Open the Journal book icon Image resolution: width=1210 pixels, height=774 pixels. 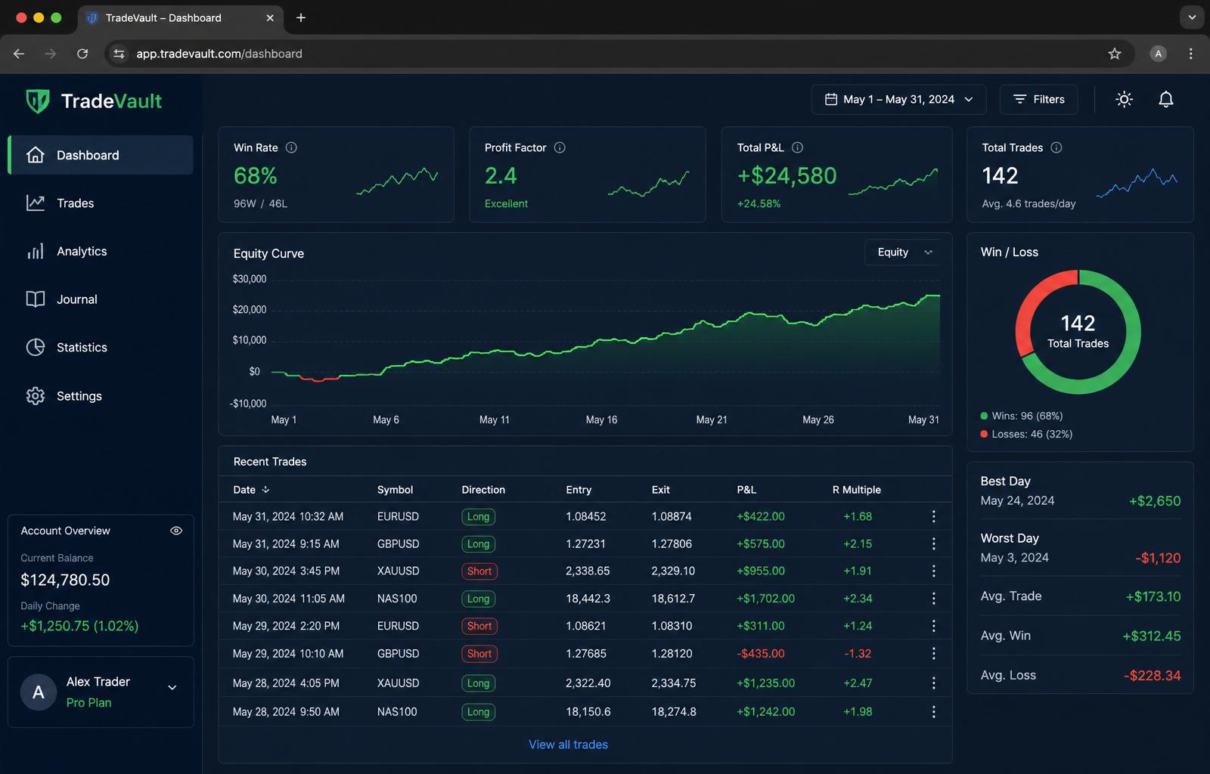coord(36,299)
